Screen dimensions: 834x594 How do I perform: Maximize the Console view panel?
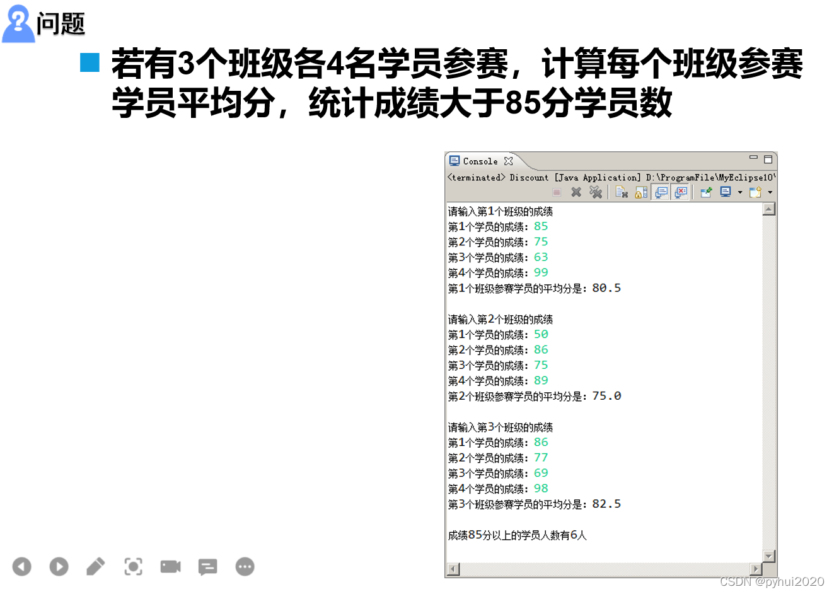(768, 160)
